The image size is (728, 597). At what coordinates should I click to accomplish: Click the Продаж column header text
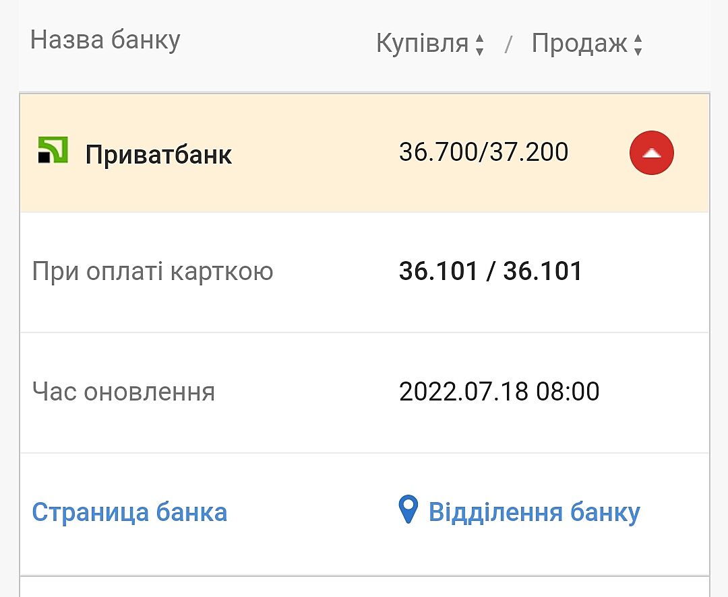tap(580, 44)
